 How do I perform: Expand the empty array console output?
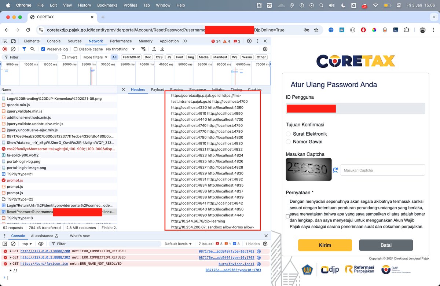tap(11, 270)
